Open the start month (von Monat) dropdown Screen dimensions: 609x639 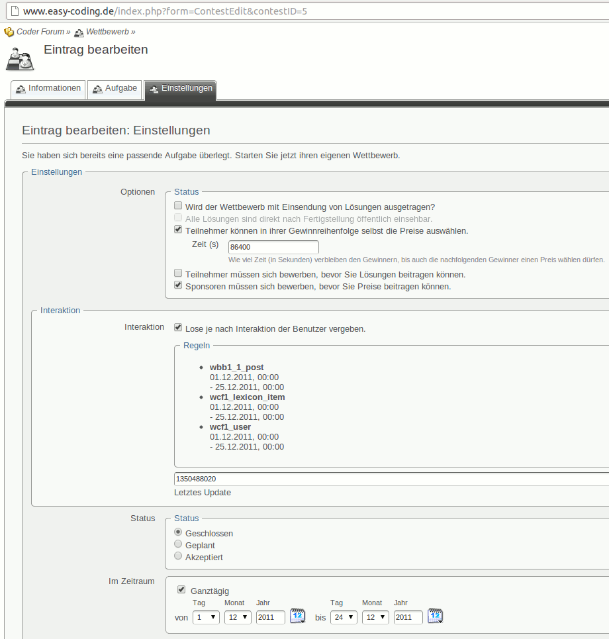pyautogui.click(x=238, y=617)
